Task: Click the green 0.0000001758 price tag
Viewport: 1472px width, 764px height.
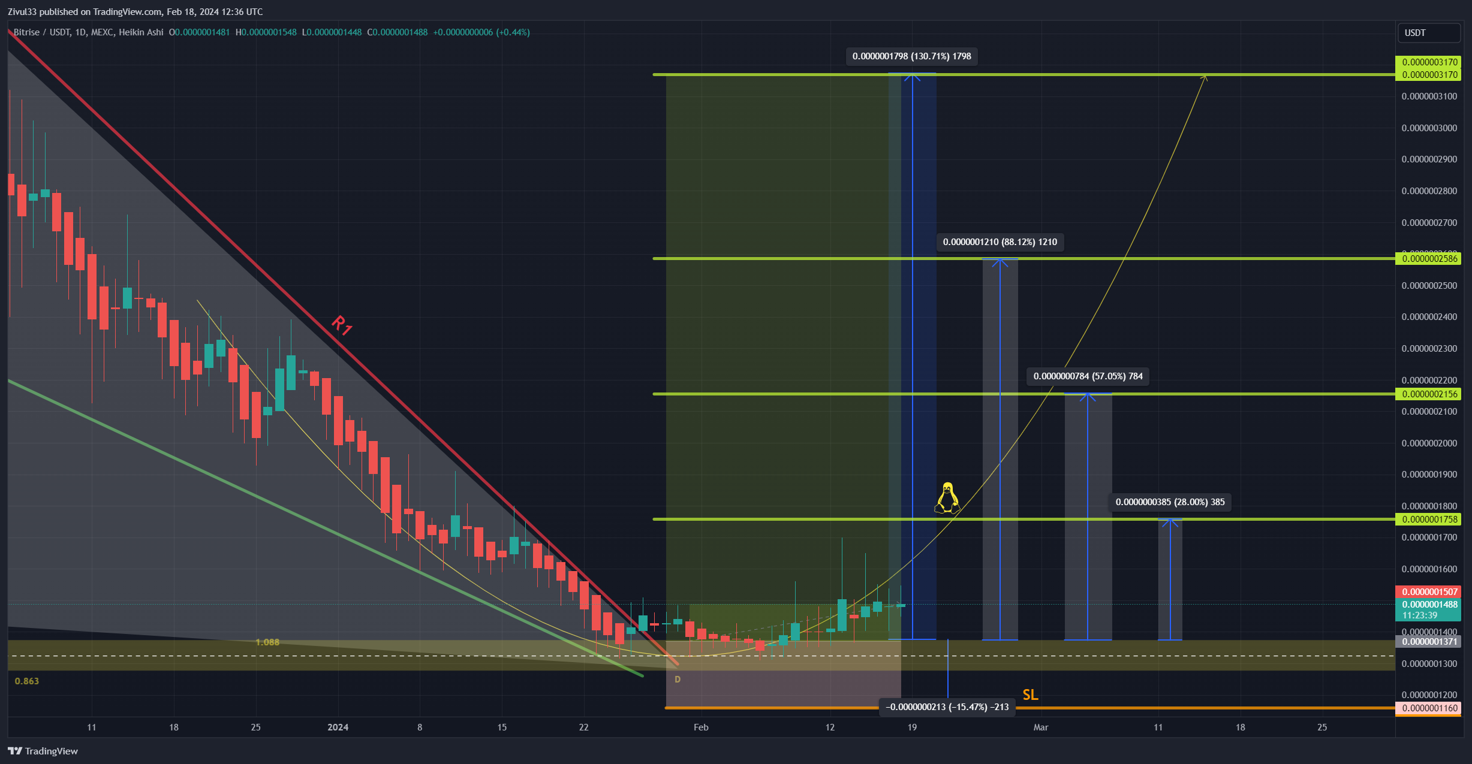Action: point(1428,520)
